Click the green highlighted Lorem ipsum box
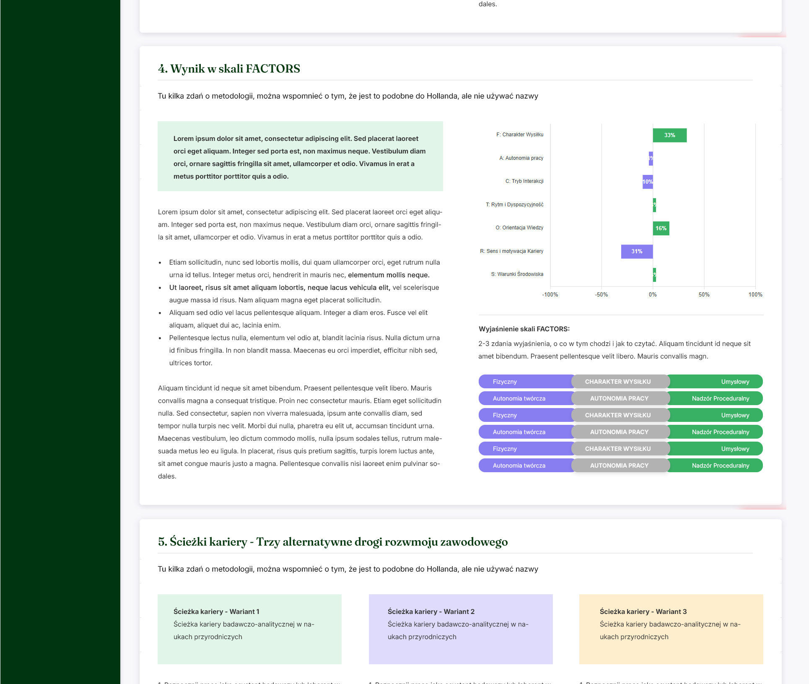 coord(300,156)
